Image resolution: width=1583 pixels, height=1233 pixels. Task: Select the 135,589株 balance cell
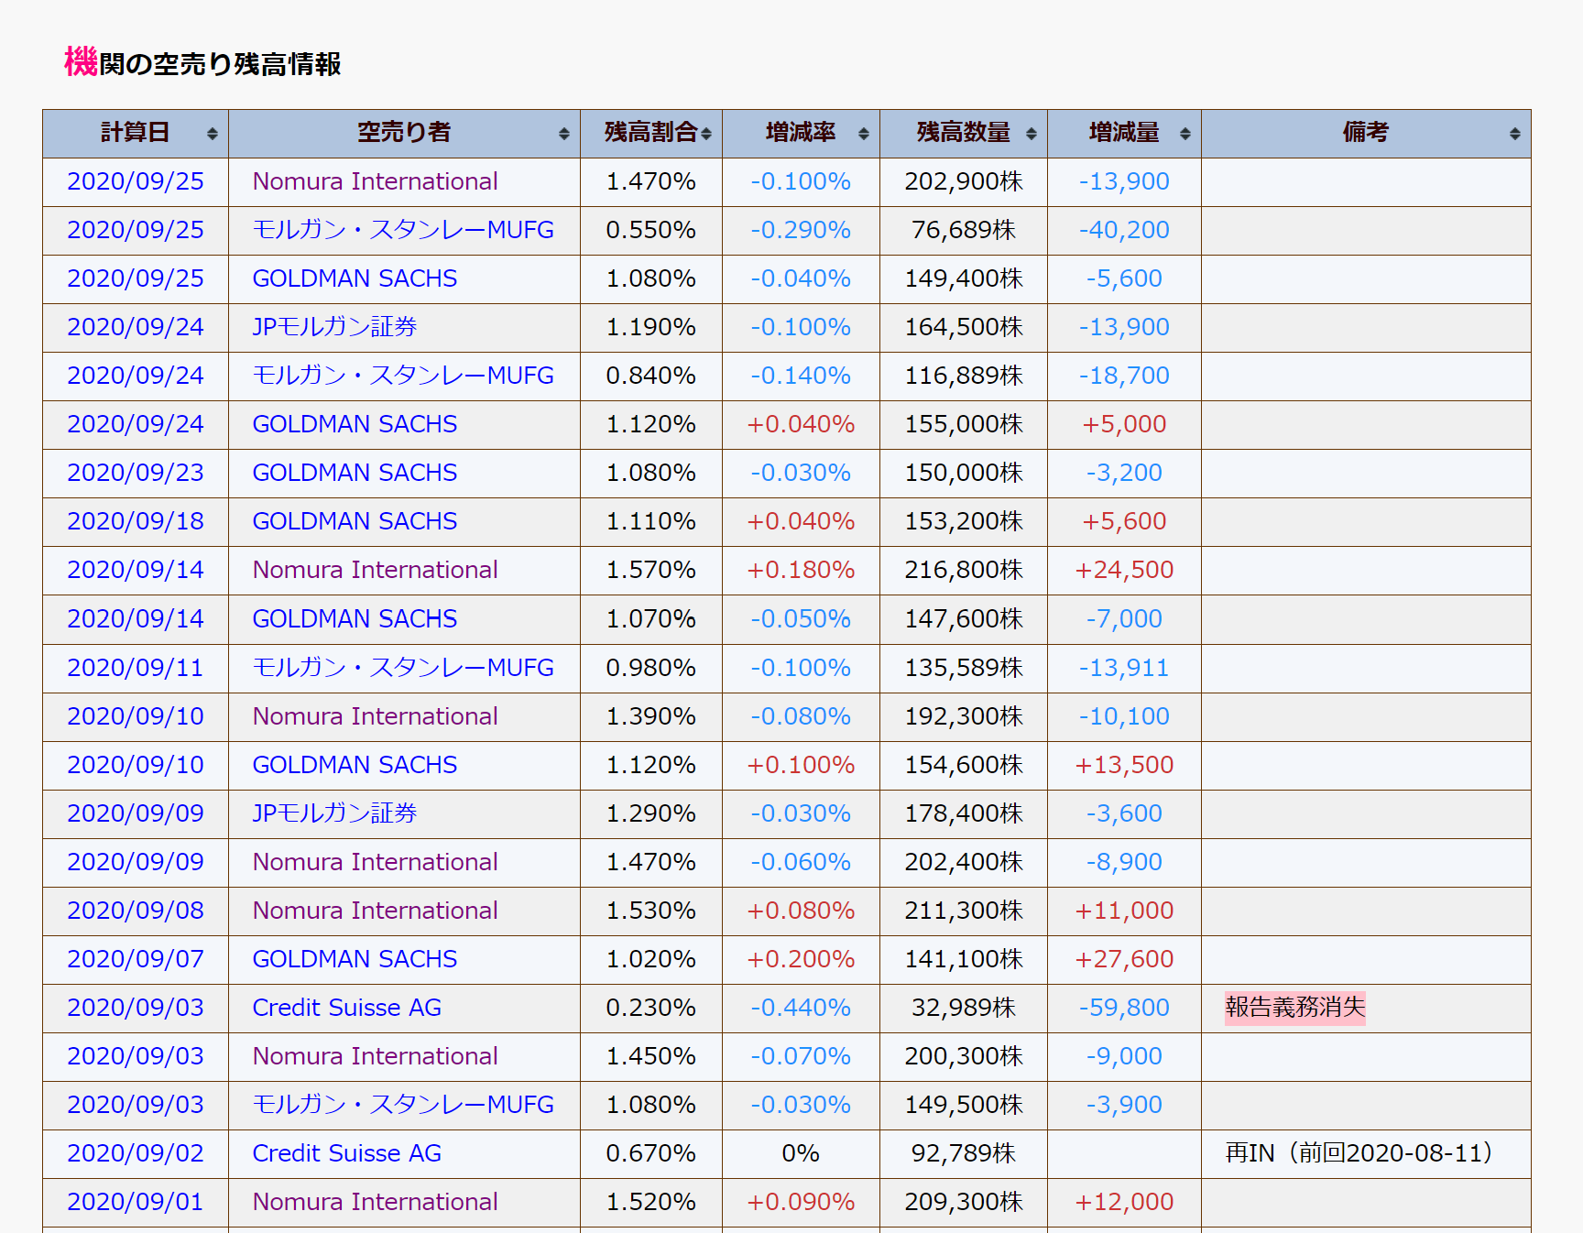click(964, 668)
